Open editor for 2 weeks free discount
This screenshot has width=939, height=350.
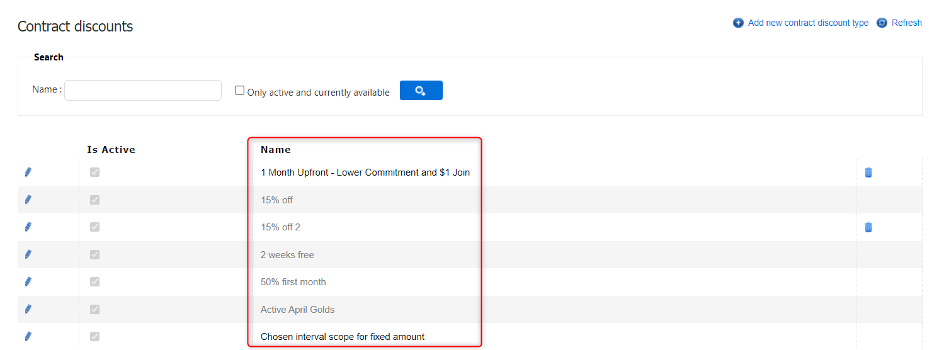28,254
